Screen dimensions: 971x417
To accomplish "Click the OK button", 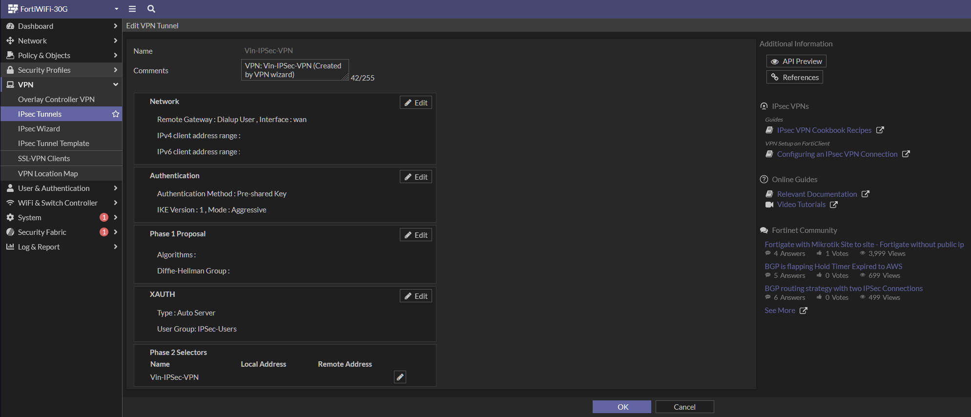I will click(621, 407).
